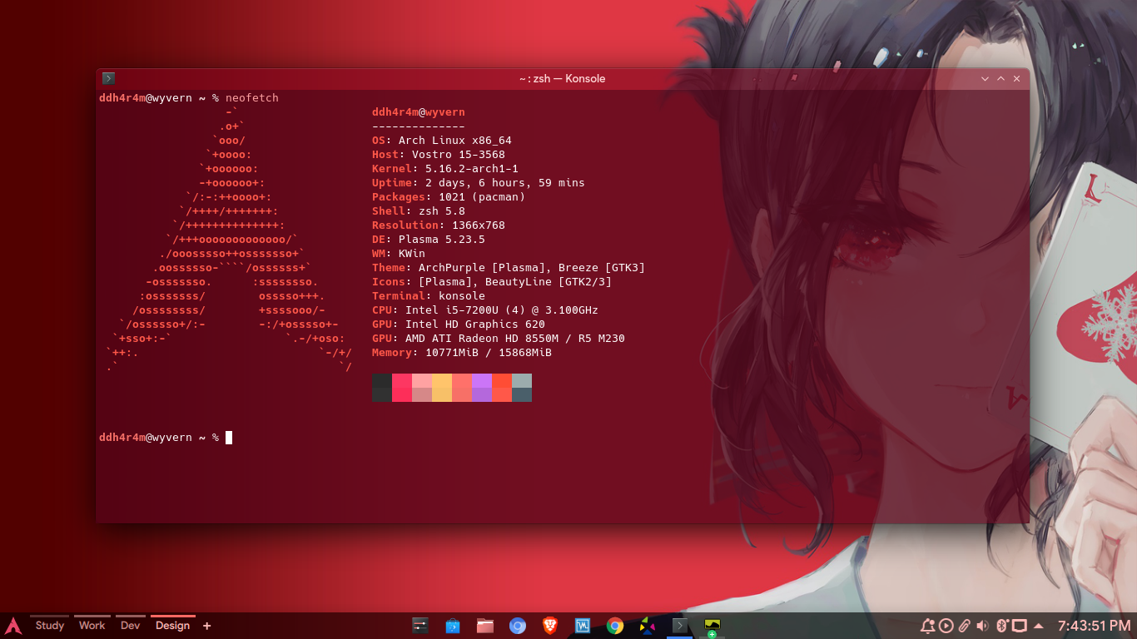Click the "Theme: ArchPurple [Plasma]" line
1137x639 pixels.
pyautogui.click(x=509, y=268)
